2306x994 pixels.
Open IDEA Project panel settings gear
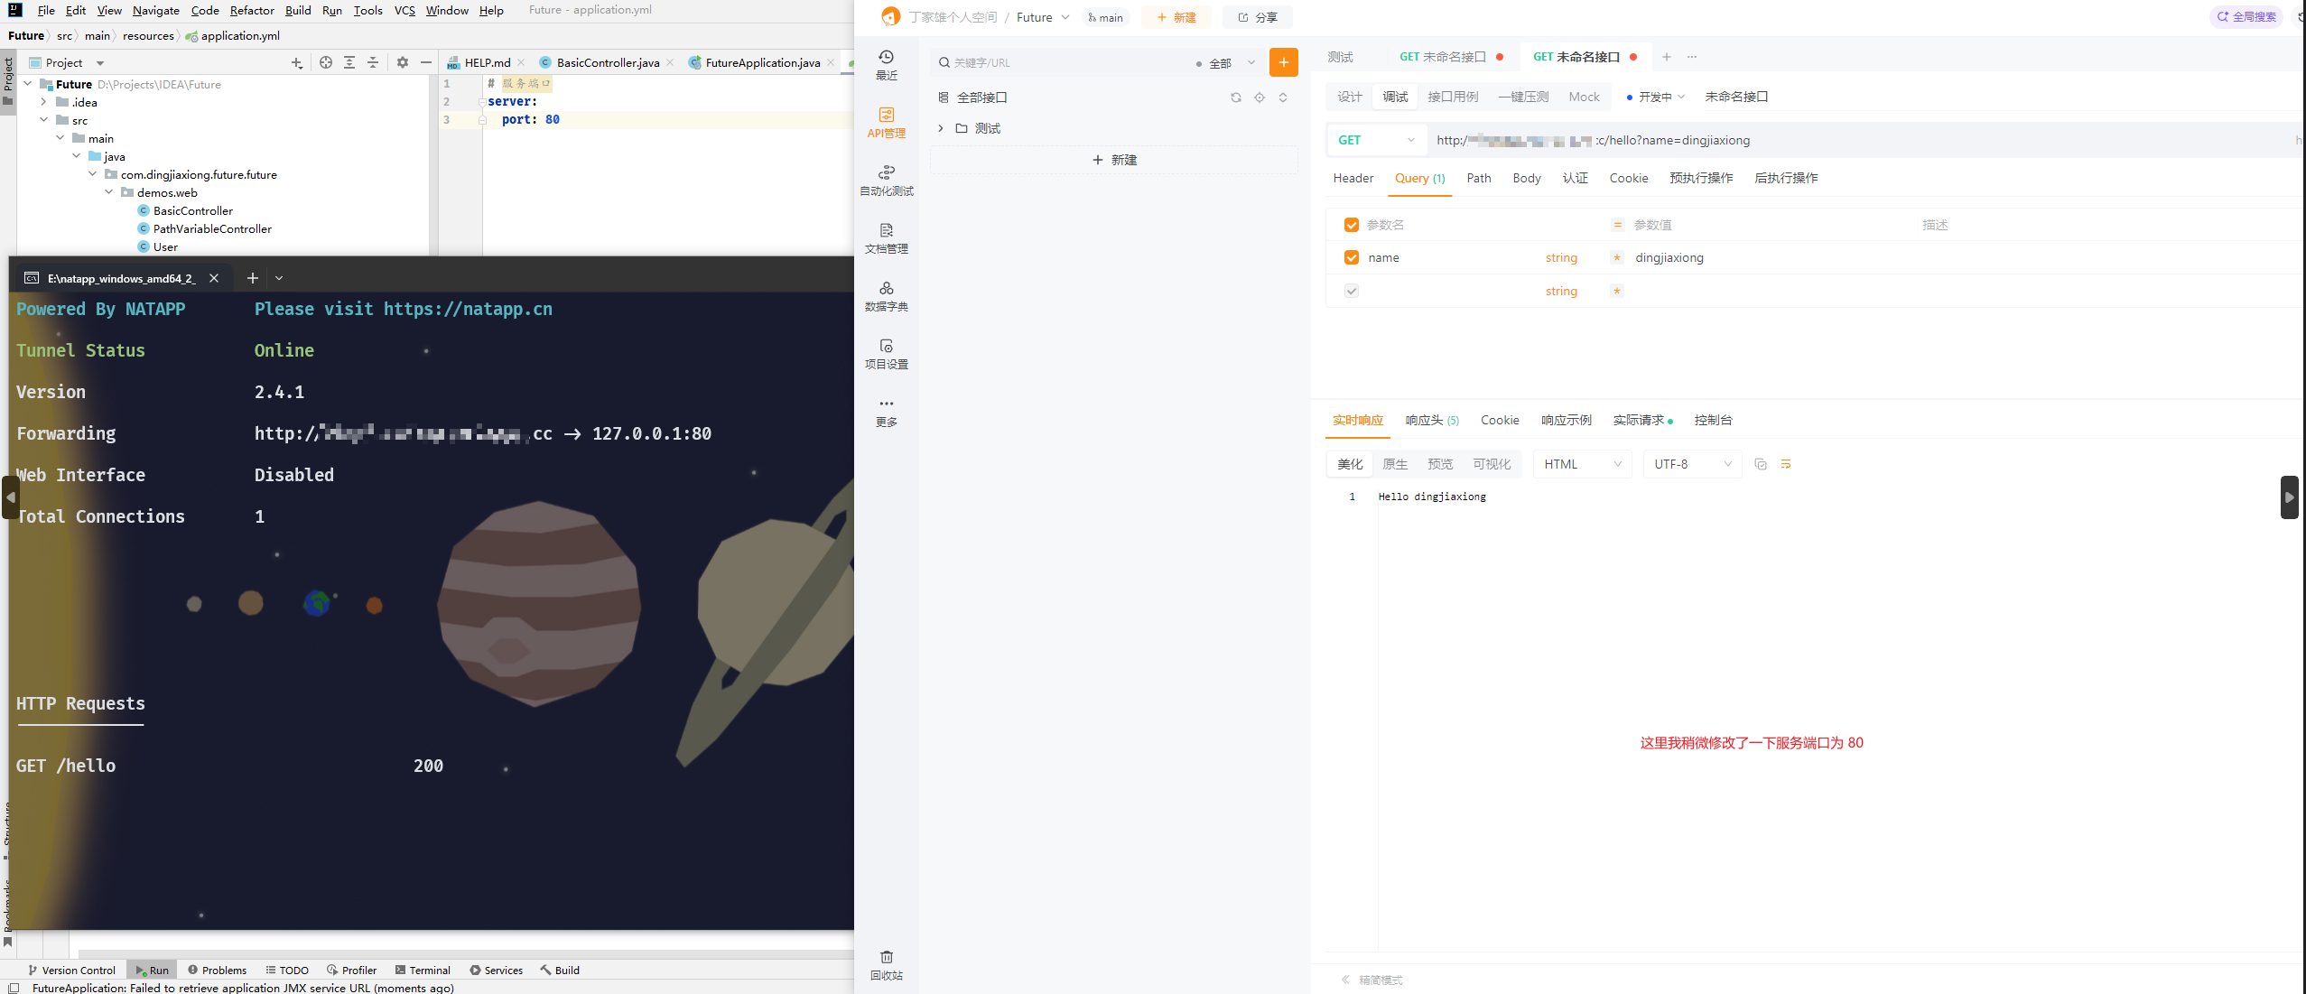[x=403, y=62]
